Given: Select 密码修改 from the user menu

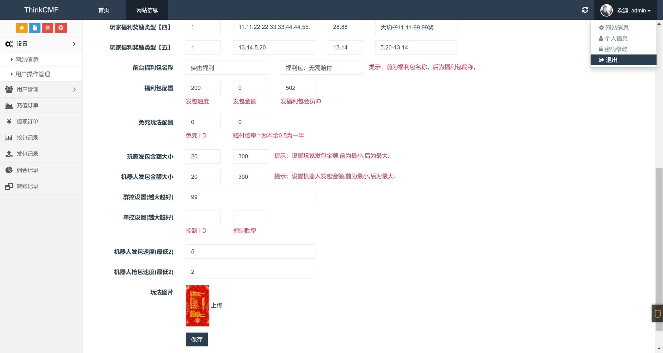Looking at the screenshot, I should pyautogui.click(x=615, y=49).
